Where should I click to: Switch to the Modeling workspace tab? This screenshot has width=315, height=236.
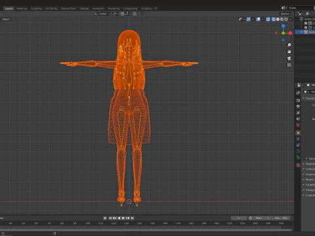click(22, 9)
